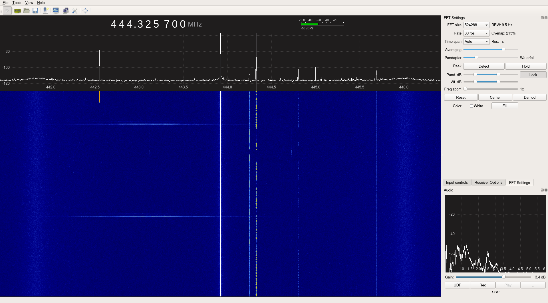
Task: Open remote control settings tools icon
Action: [75, 11]
